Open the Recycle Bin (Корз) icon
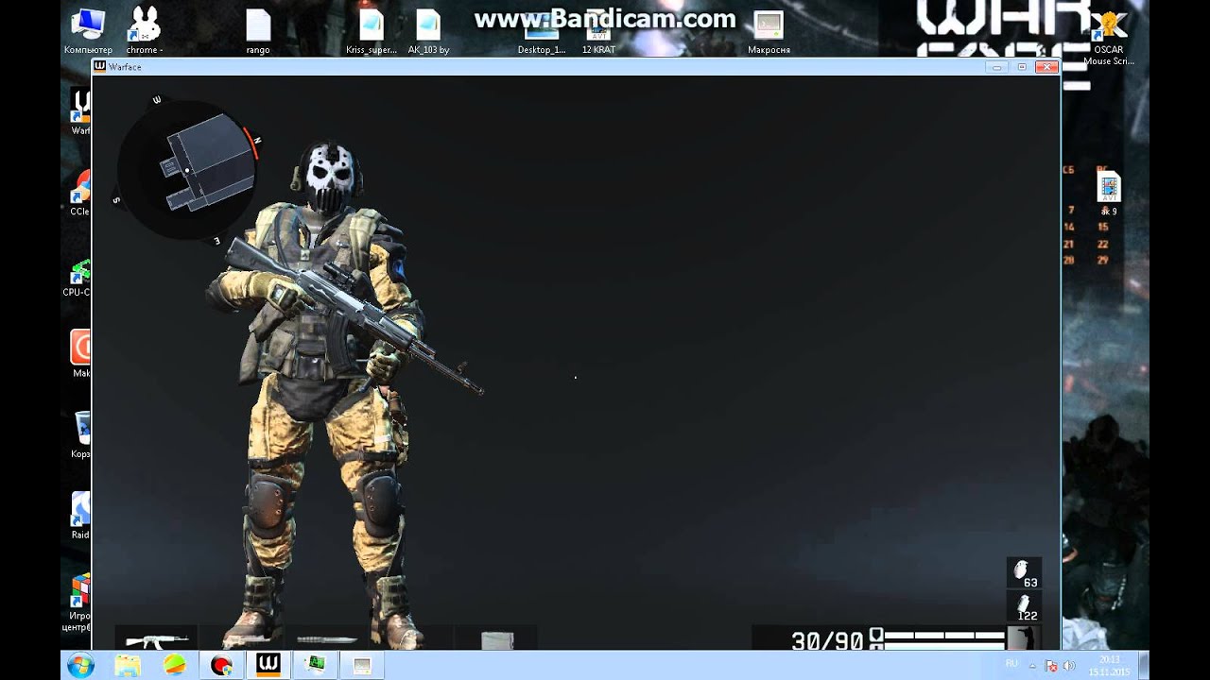The width and height of the screenshot is (1210, 680). (x=81, y=434)
